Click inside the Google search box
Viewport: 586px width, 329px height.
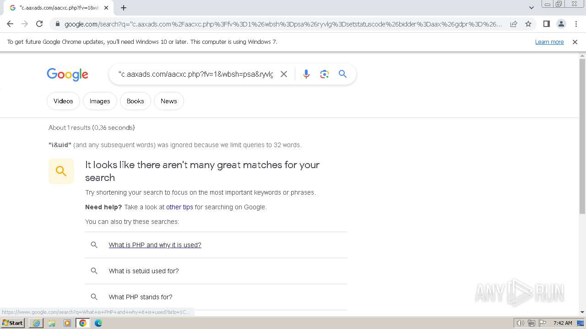click(x=195, y=74)
